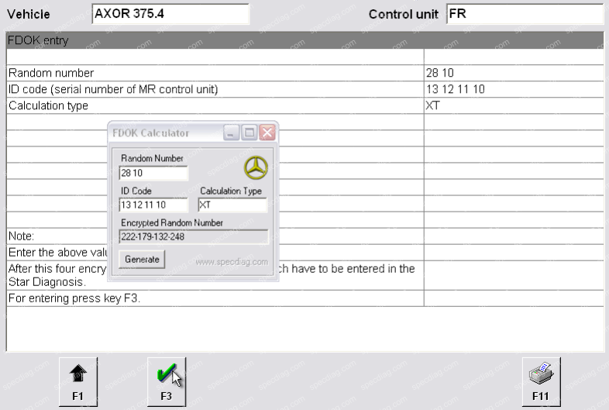Select the Calculation Type input field
609x410 pixels.
click(232, 205)
